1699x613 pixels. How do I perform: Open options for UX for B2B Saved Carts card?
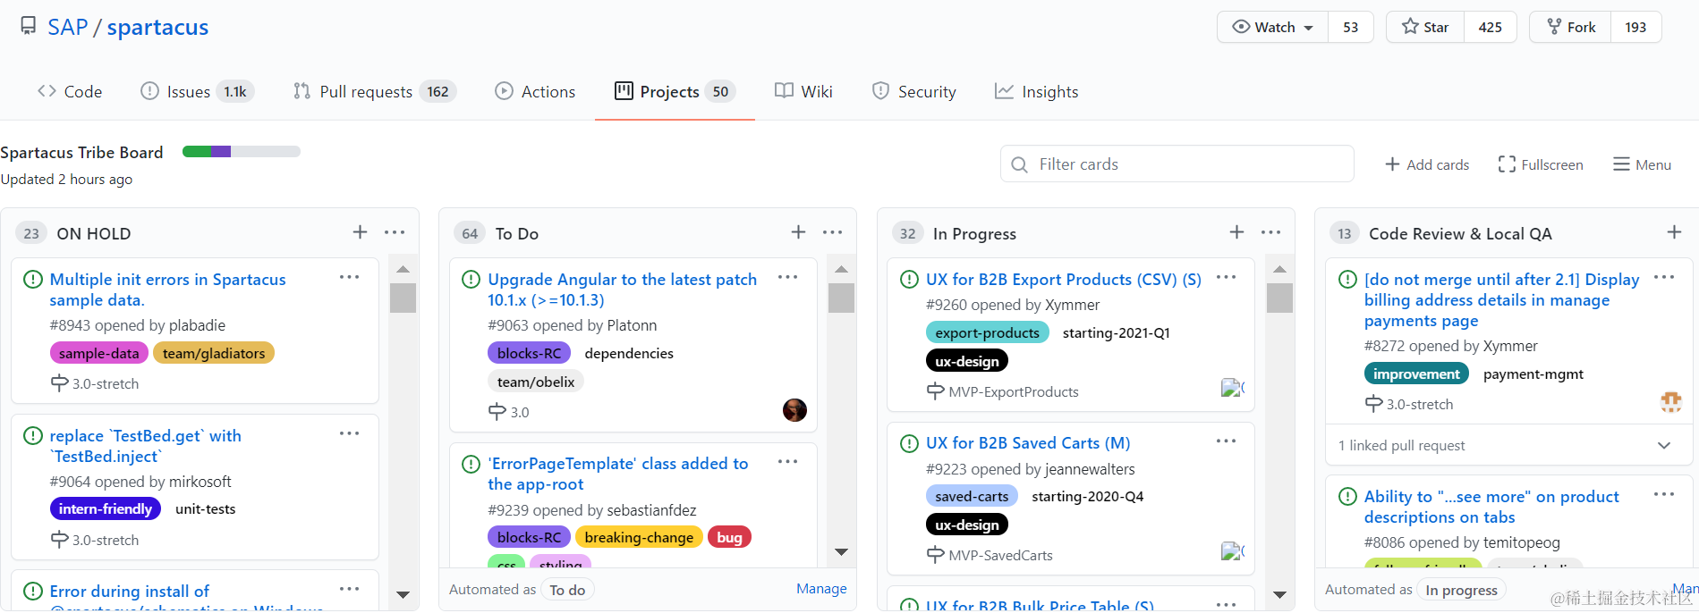[1227, 441]
